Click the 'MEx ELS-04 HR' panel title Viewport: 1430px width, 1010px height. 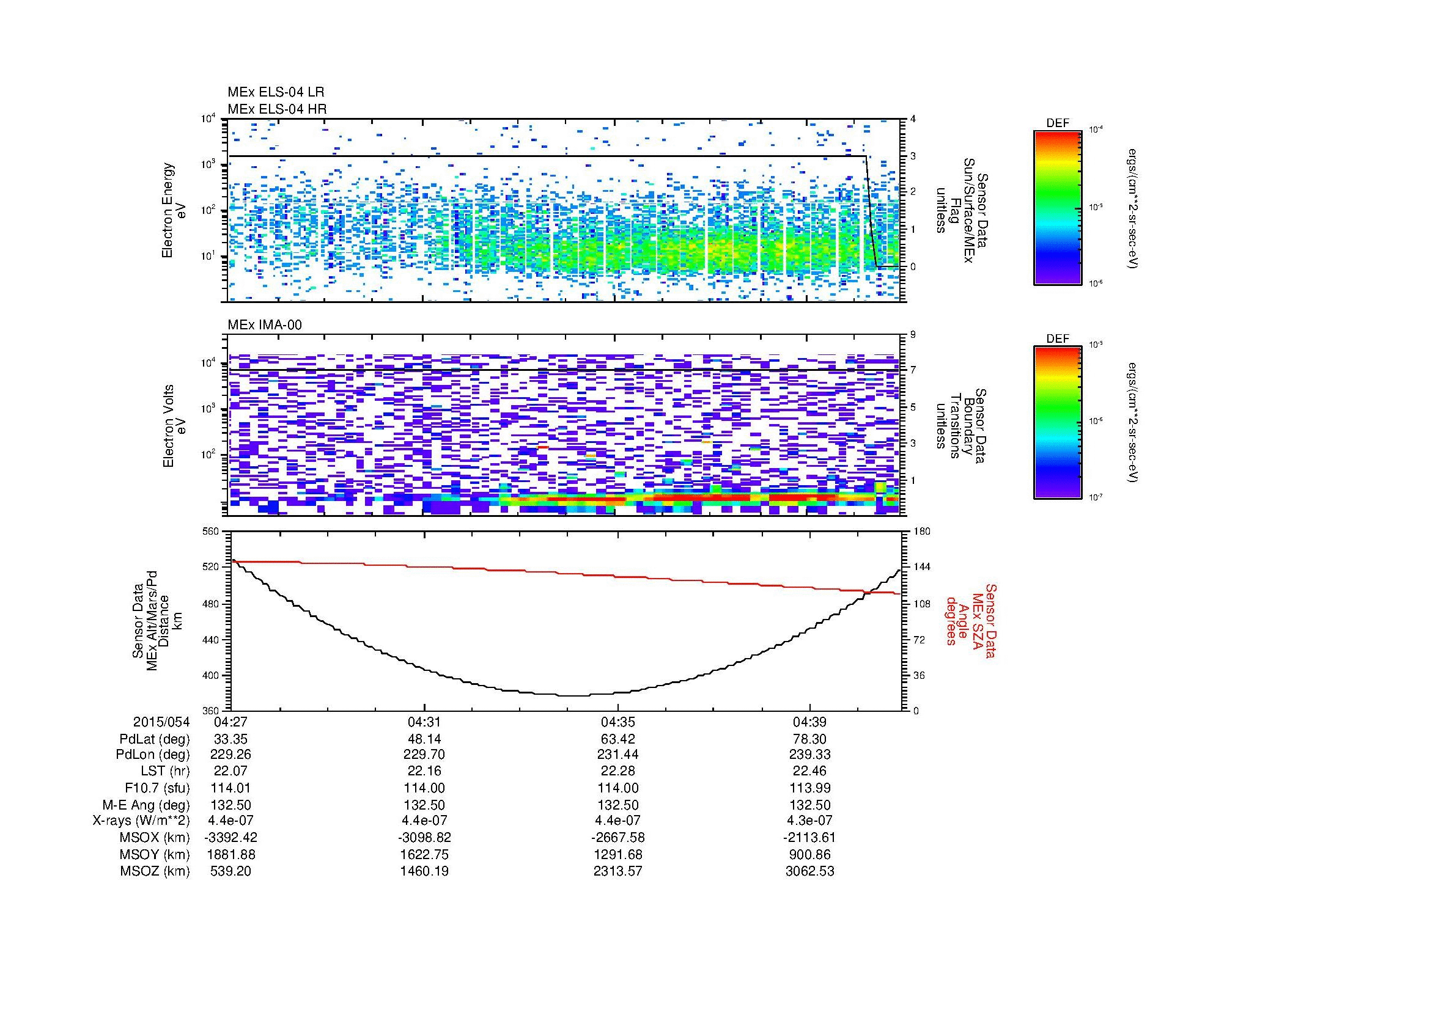277,109
